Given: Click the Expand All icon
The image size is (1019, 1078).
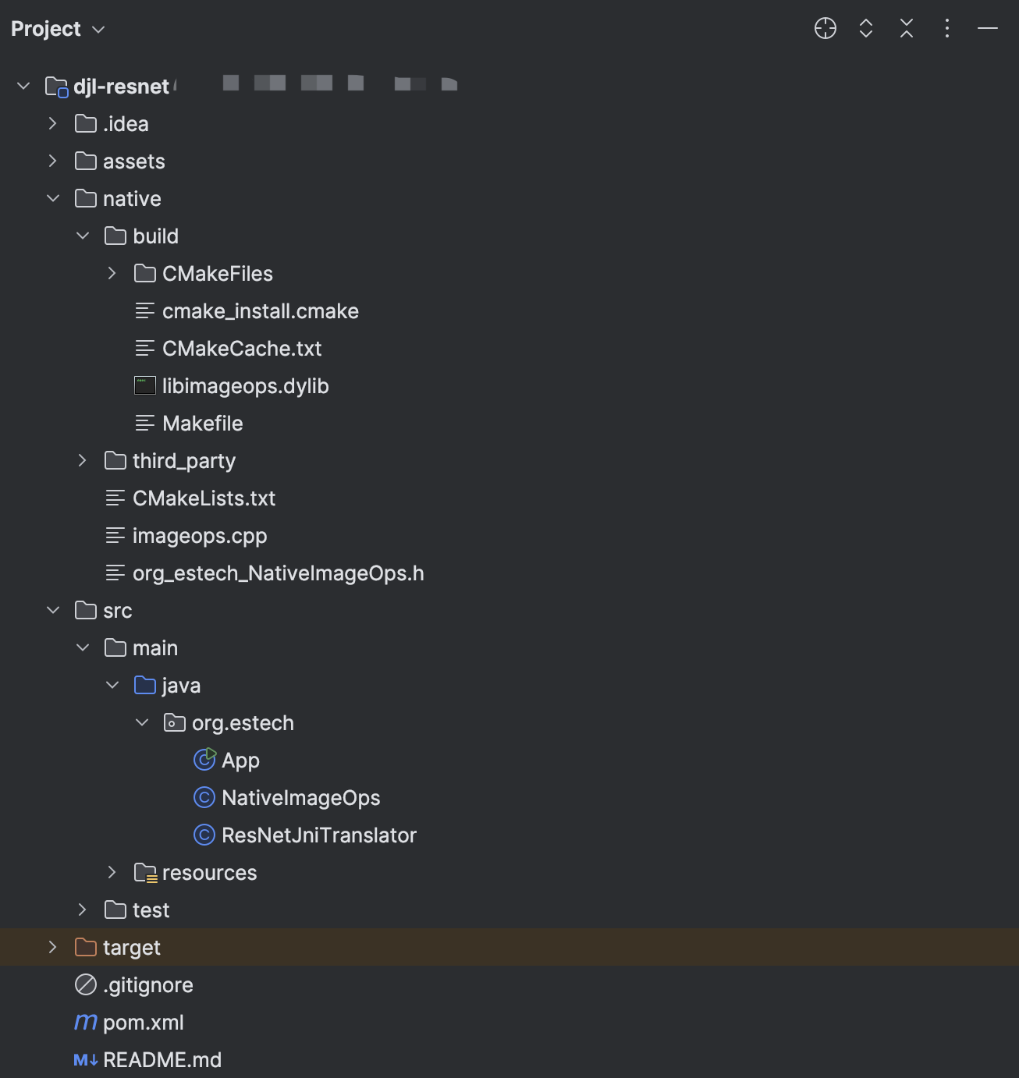Looking at the screenshot, I should [x=865, y=29].
